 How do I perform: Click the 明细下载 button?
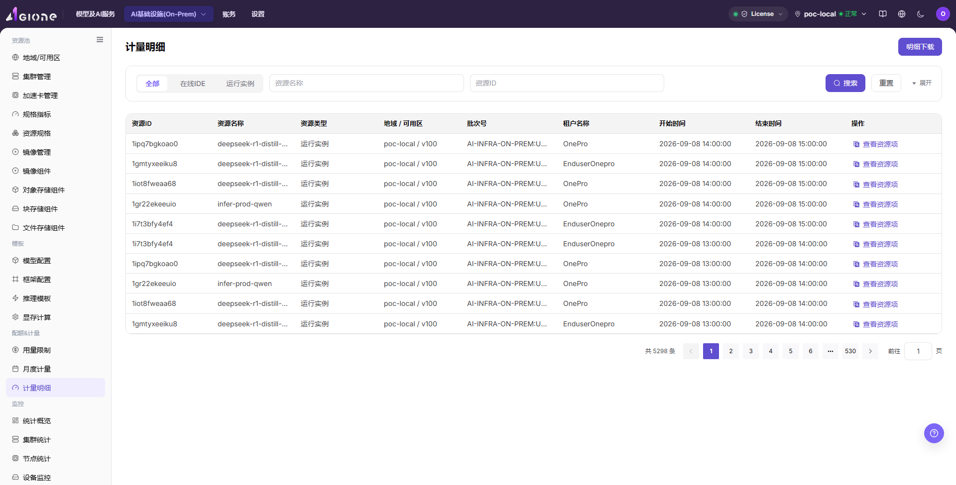coord(920,47)
